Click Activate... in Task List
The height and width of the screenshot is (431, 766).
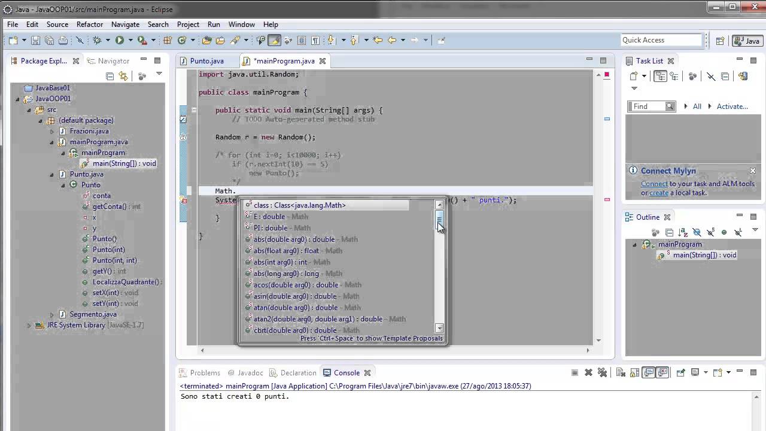point(732,106)
